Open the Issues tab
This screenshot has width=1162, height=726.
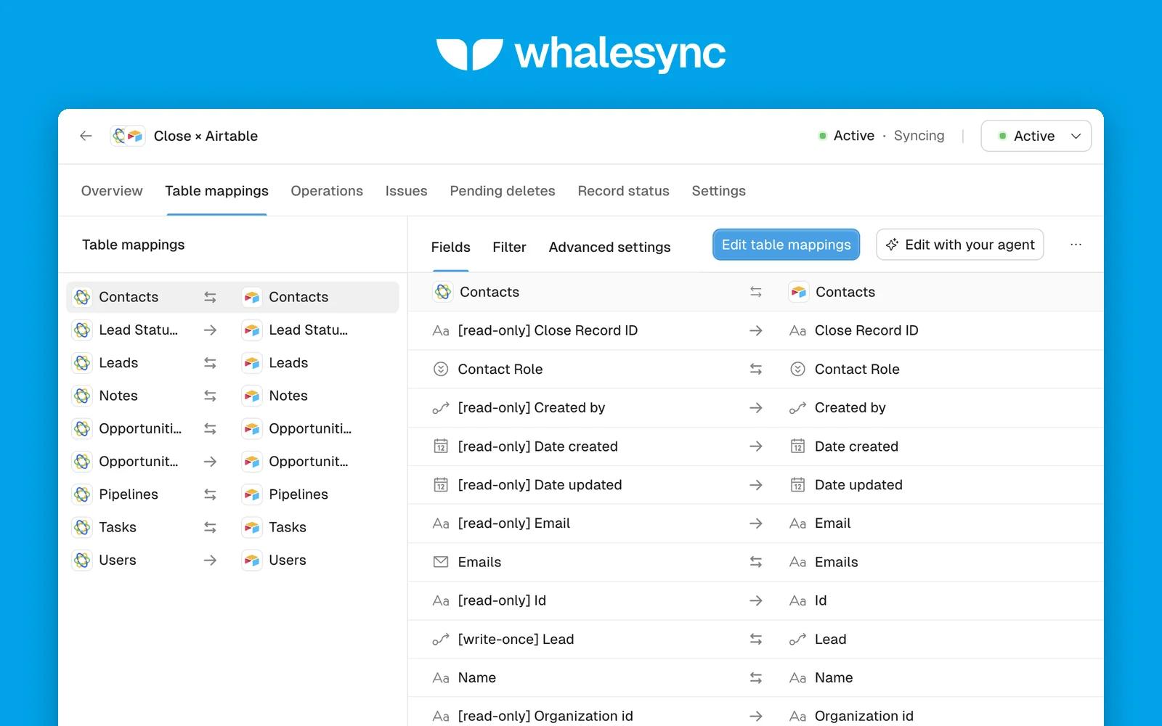pyautogui.click(x=406, y=191)
